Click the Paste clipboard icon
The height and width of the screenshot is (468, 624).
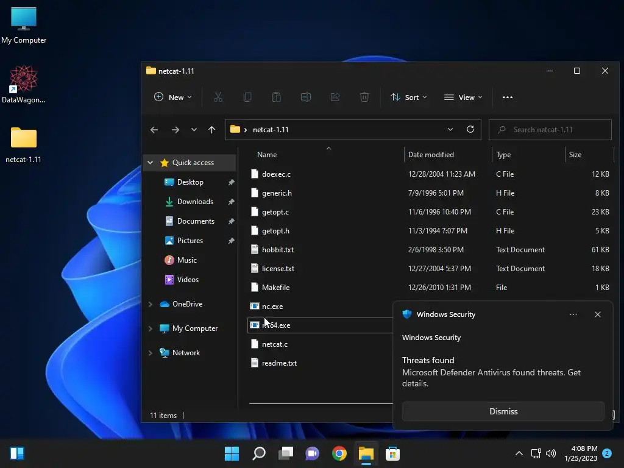click(x=277, y=97)
